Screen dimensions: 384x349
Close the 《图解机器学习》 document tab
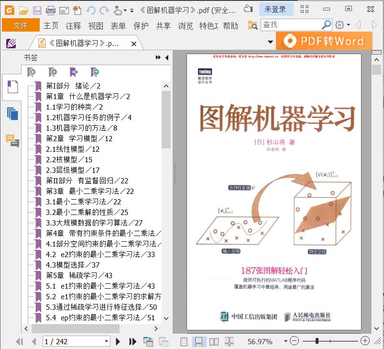(134, 44)
